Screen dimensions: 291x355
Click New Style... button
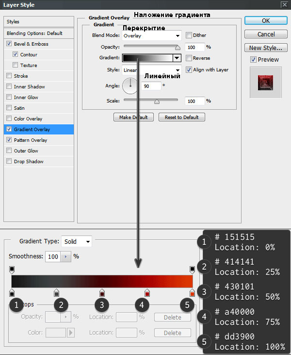coord(266,48)
